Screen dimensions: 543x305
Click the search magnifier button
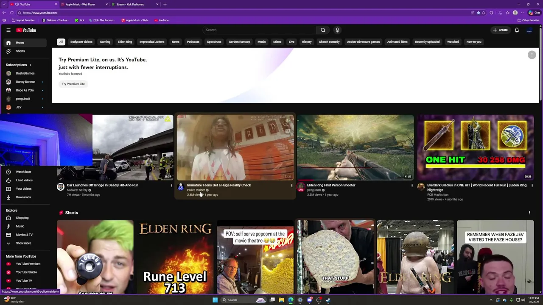(323, 30)
